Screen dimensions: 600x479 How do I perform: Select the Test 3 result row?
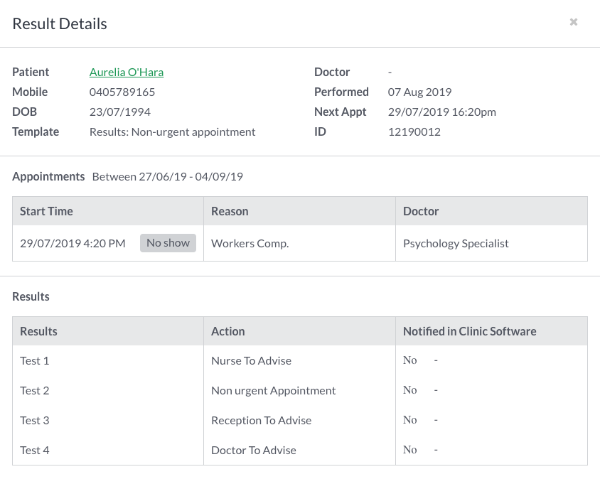pyautogui.click(x=300, y=420)
